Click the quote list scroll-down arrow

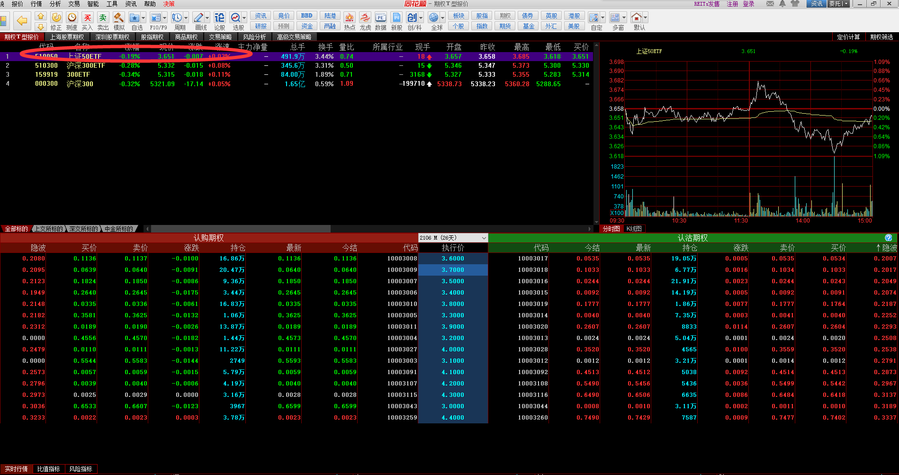point(596,222)
